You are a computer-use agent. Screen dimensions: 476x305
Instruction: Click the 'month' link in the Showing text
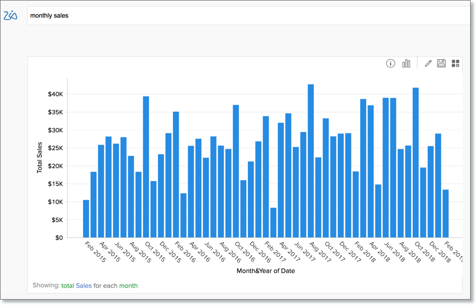pos(128,286)
